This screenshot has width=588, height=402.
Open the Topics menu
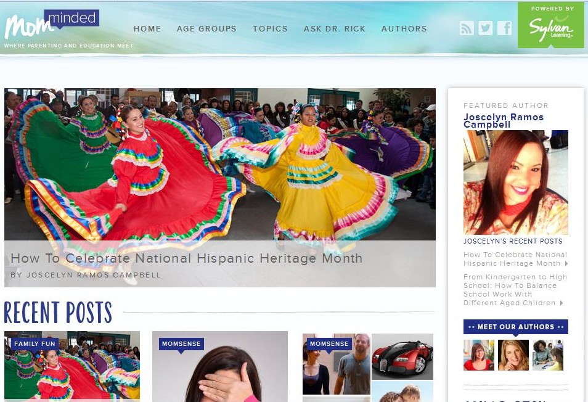coord(271,29)
